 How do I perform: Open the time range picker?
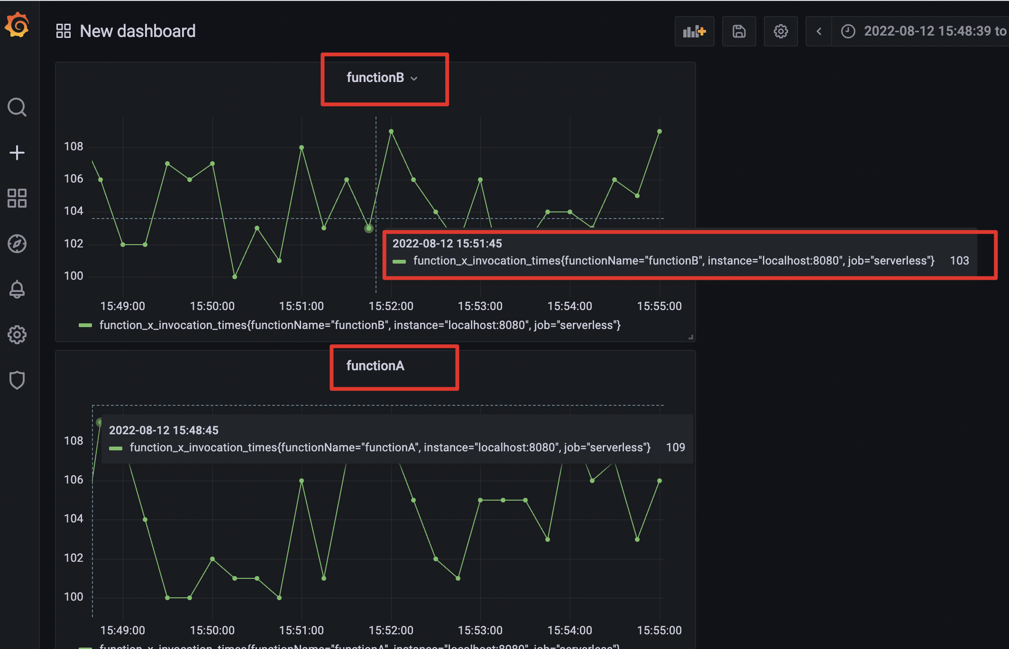tap(925, 31)
